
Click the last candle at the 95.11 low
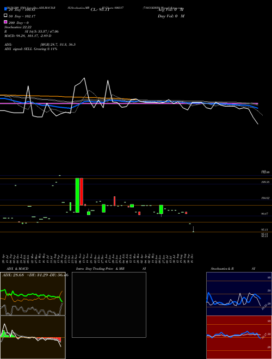(x=194, y=229)
